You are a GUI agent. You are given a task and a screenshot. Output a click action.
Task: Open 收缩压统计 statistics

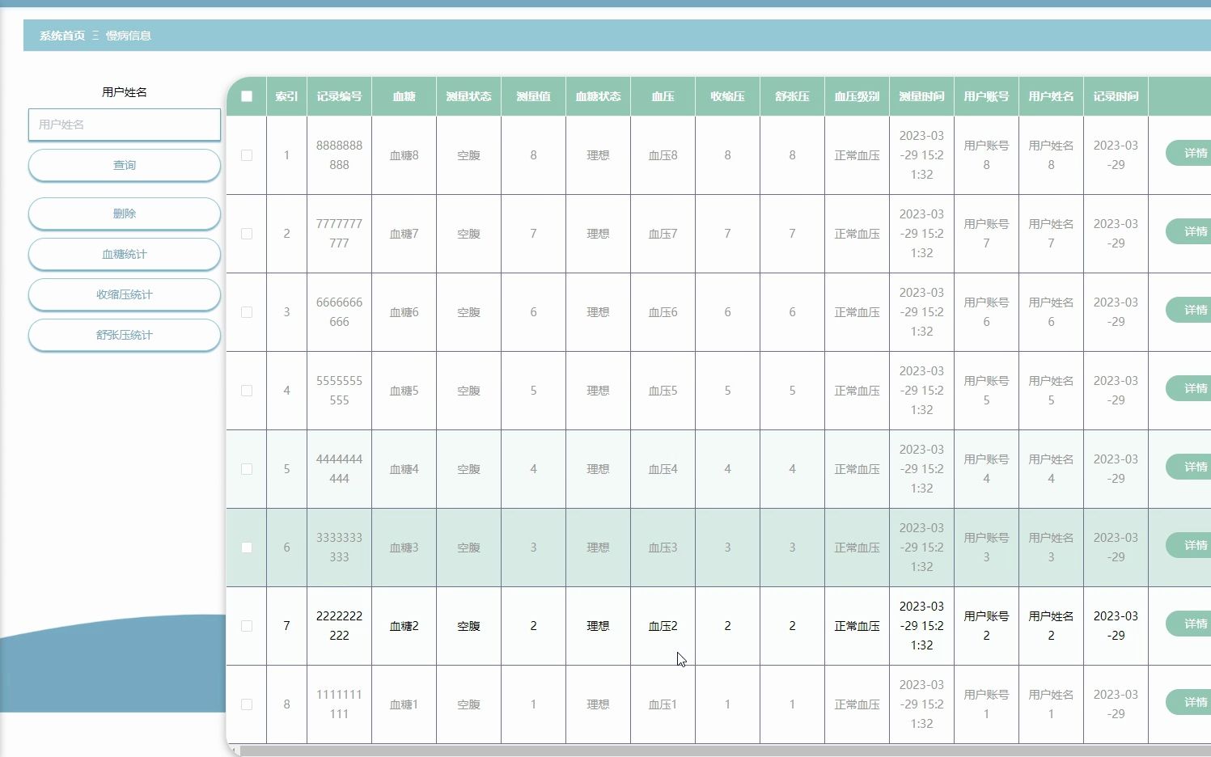pos(125,294)
